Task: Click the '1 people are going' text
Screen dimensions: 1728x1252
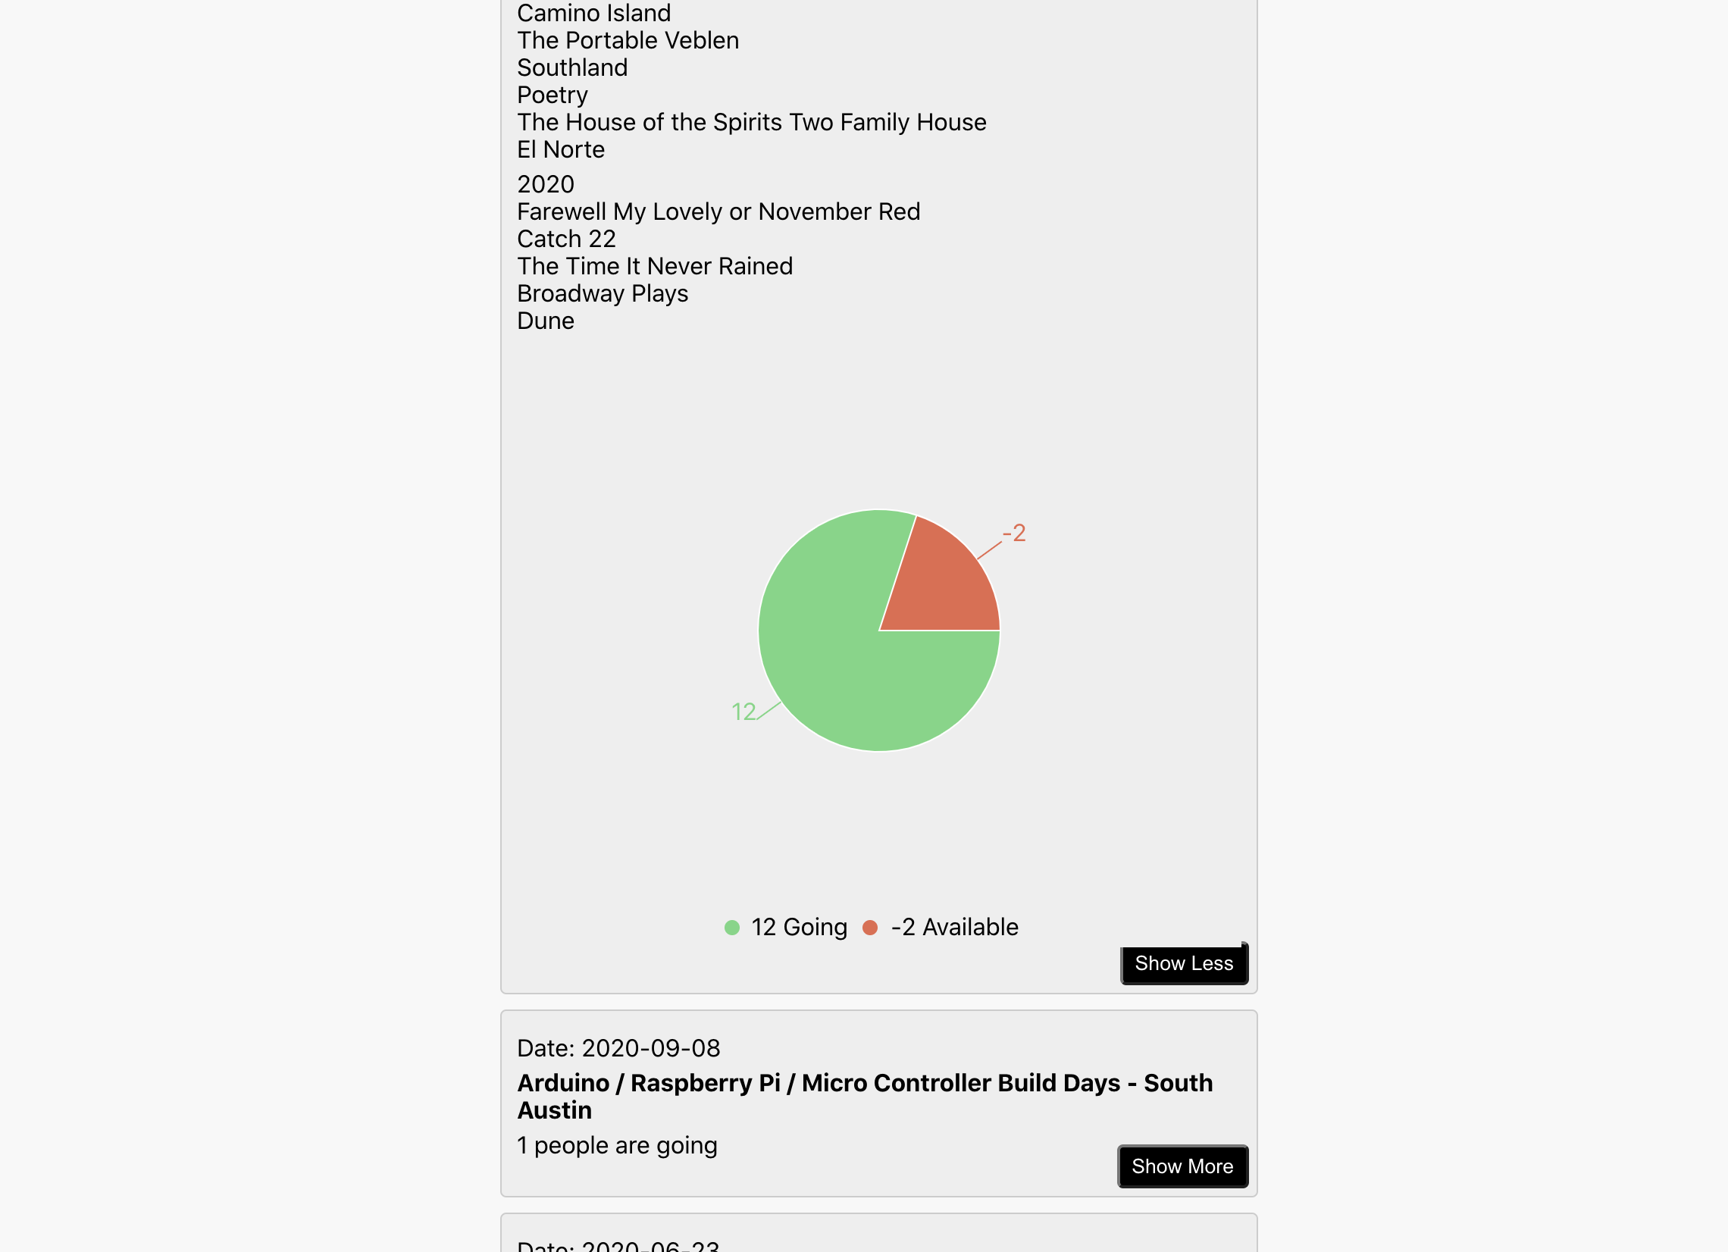Action: (617, 1145)
